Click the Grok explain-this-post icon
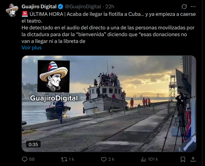 click(x=184, y=6)
